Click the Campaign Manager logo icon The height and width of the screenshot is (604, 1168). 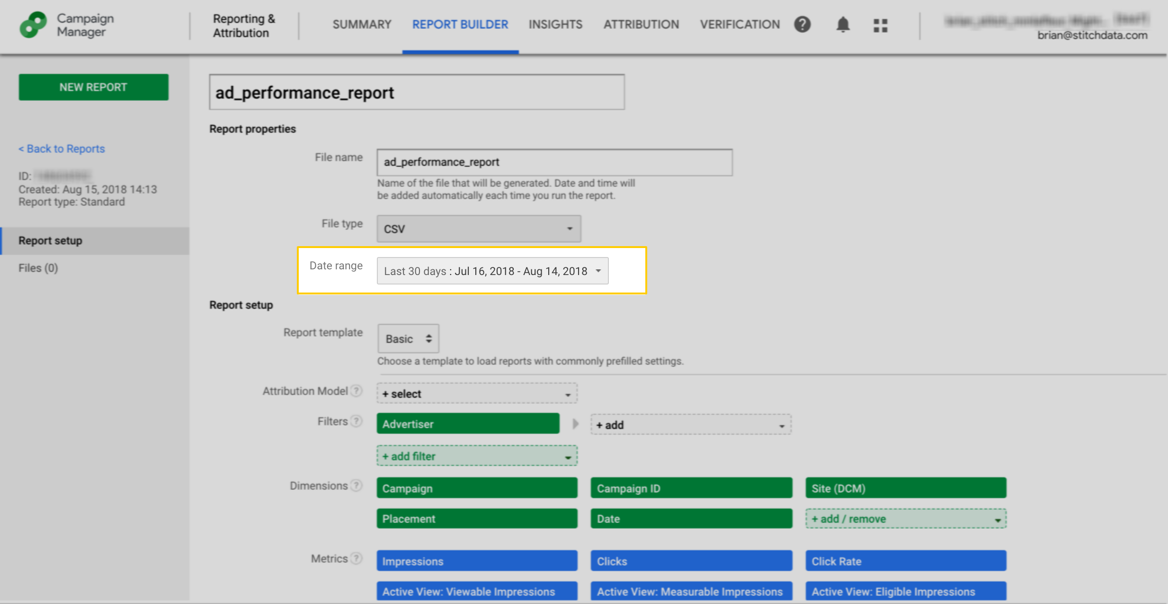point(32,25)
